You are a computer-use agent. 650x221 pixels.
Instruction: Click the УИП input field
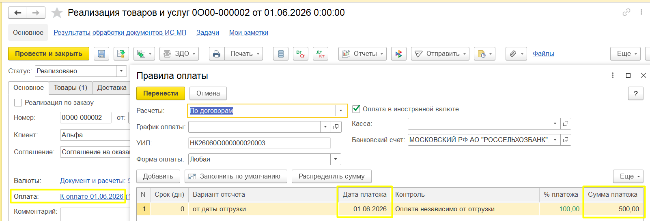[x=259, y=143]
